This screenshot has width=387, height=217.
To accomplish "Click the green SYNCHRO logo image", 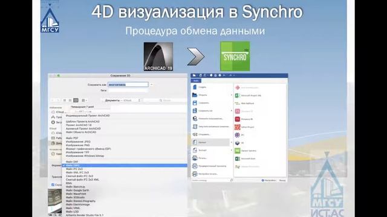I will pos(235,56).
